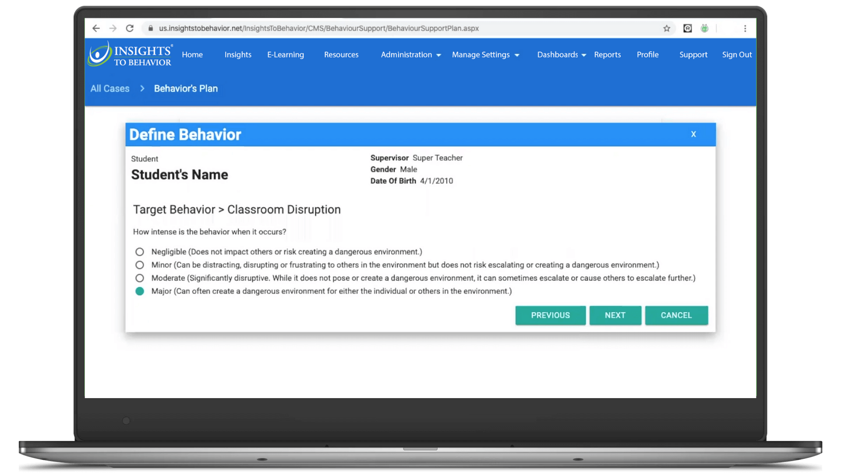Select the Negligible intensity option
841x473 pixels.
click(x=139, y=252)
